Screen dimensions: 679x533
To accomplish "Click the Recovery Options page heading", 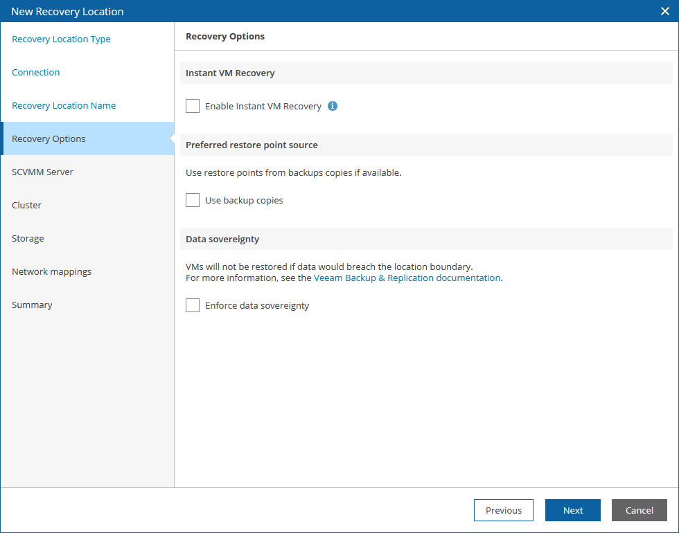I will (225, 36).
